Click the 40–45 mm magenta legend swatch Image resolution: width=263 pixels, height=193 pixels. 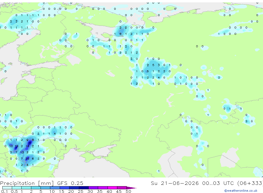(112, 188)
